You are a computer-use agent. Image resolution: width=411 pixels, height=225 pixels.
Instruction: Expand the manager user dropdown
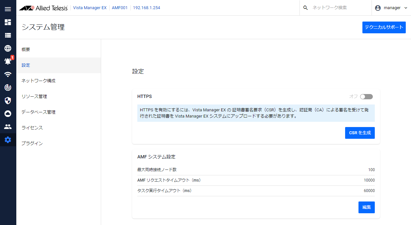coord(391,8)
